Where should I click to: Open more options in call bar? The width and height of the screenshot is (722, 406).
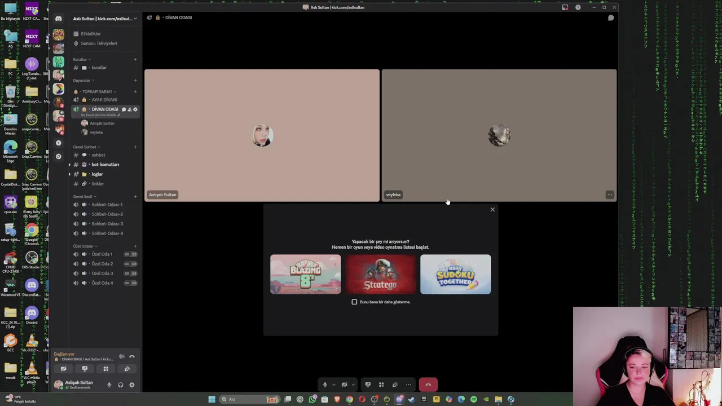coord(408,385)
